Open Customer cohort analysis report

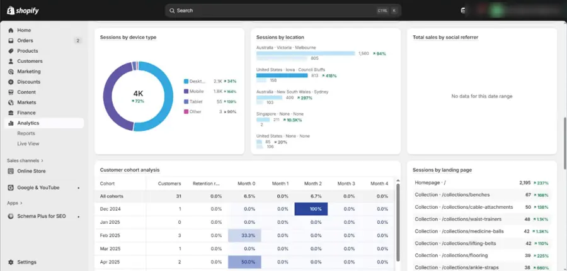129,170
